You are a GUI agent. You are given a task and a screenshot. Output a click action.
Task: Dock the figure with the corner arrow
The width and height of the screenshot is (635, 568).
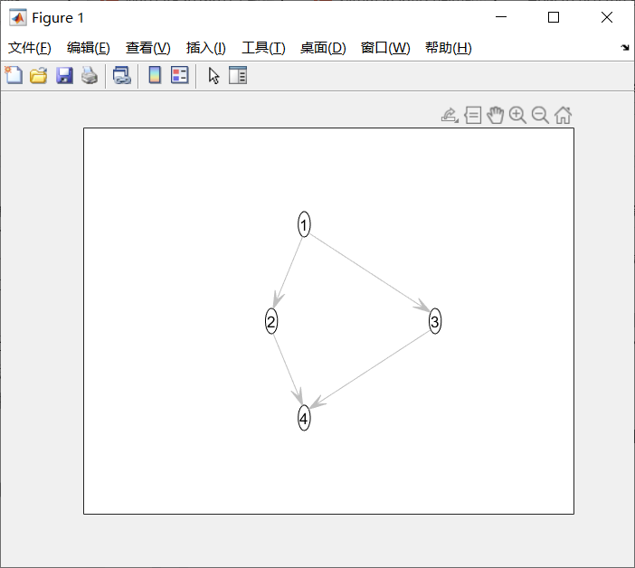625,48
